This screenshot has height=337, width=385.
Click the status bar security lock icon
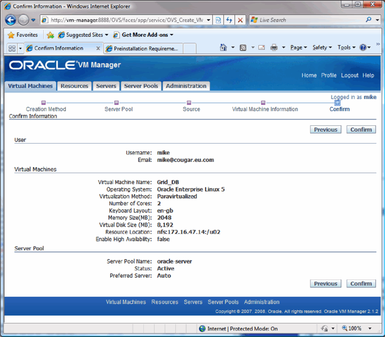pos(325,328)
